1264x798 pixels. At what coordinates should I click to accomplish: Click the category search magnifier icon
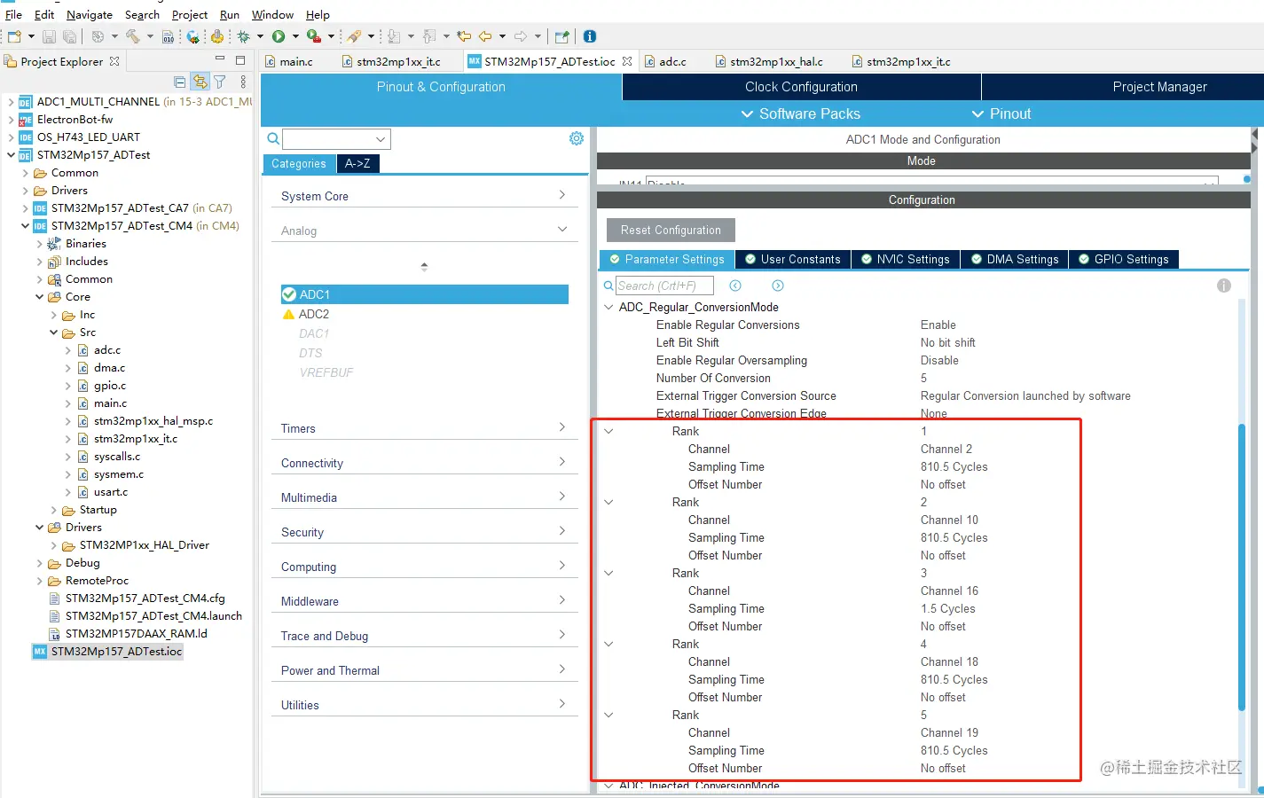pos(274,138)
